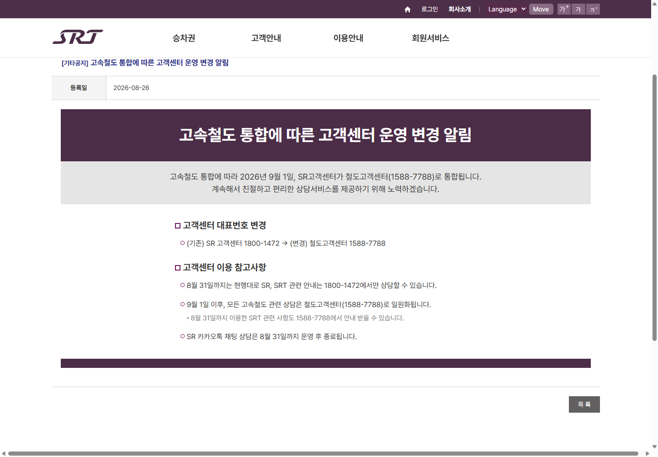Viewport: 658px width, 457px height.
Task: Decrease font size with 가- button
Action: (593, 9)
